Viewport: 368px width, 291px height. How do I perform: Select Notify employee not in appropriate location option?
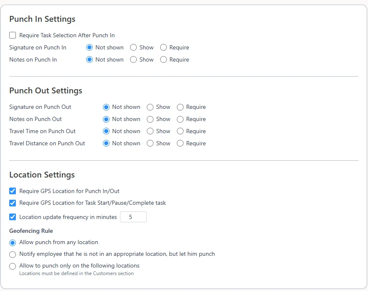click(13, 254)
